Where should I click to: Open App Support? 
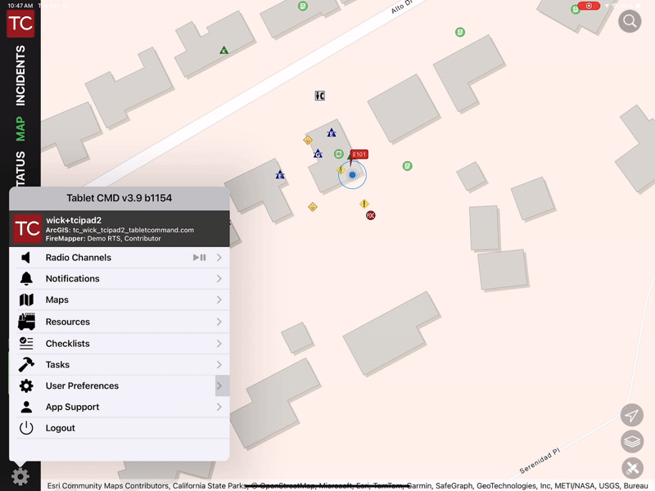click(x=72, y=407)
